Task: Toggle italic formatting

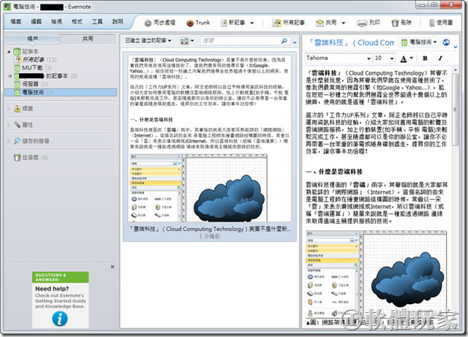Action: pos(440,58)
